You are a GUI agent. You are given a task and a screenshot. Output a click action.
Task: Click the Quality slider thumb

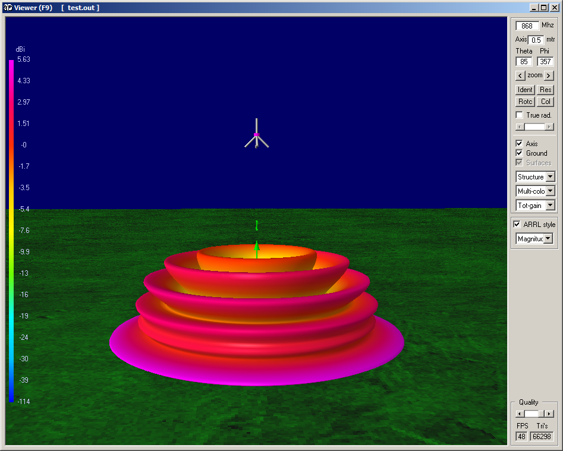541,414
